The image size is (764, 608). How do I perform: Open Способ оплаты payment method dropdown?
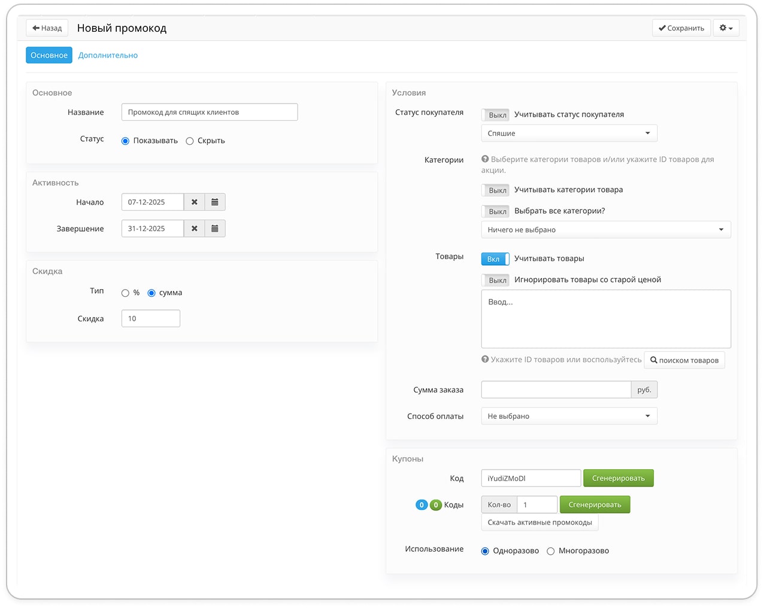tap(569, 417)
